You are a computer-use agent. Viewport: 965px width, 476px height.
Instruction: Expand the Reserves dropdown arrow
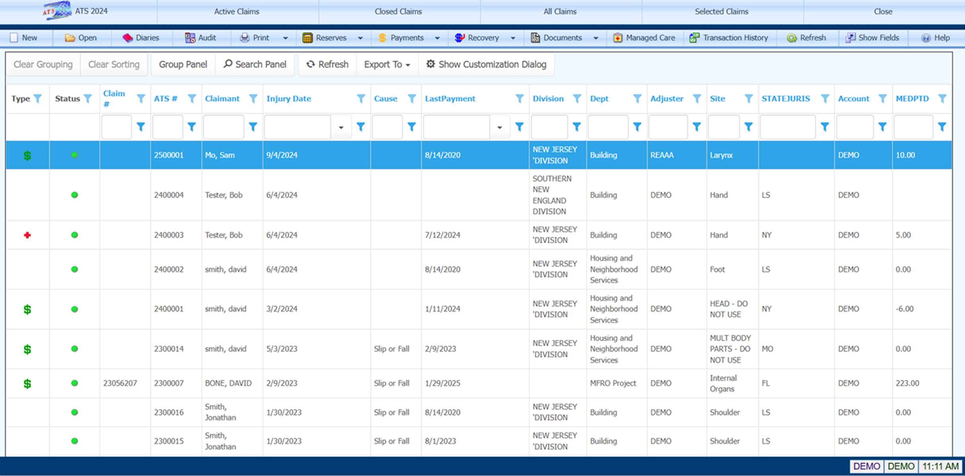[x=360, y=38]
